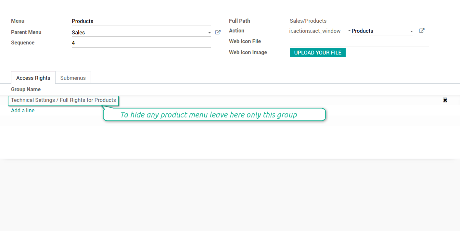Click the Sales/Products full path value

(x=308, y=21)
